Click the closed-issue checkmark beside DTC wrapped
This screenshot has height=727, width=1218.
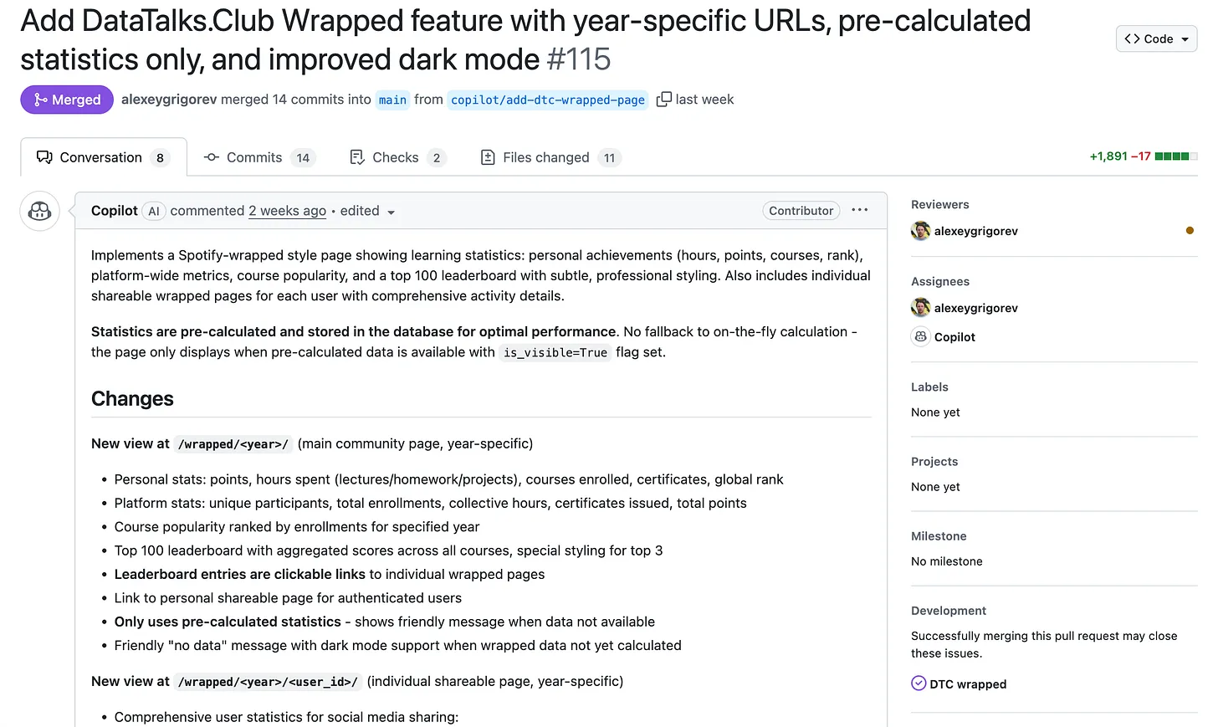(918, 683)
